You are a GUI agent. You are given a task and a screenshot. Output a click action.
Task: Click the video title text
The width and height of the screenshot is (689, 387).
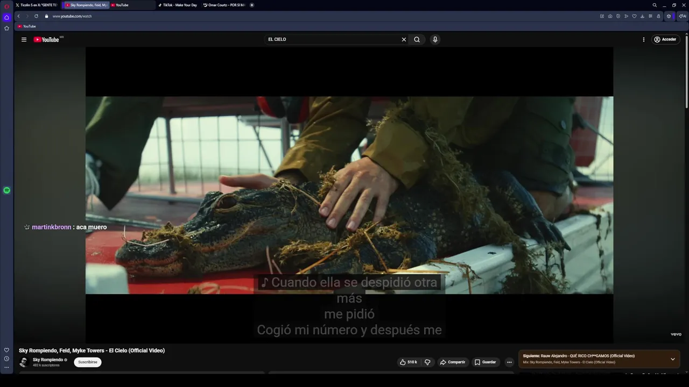(92, 350)
